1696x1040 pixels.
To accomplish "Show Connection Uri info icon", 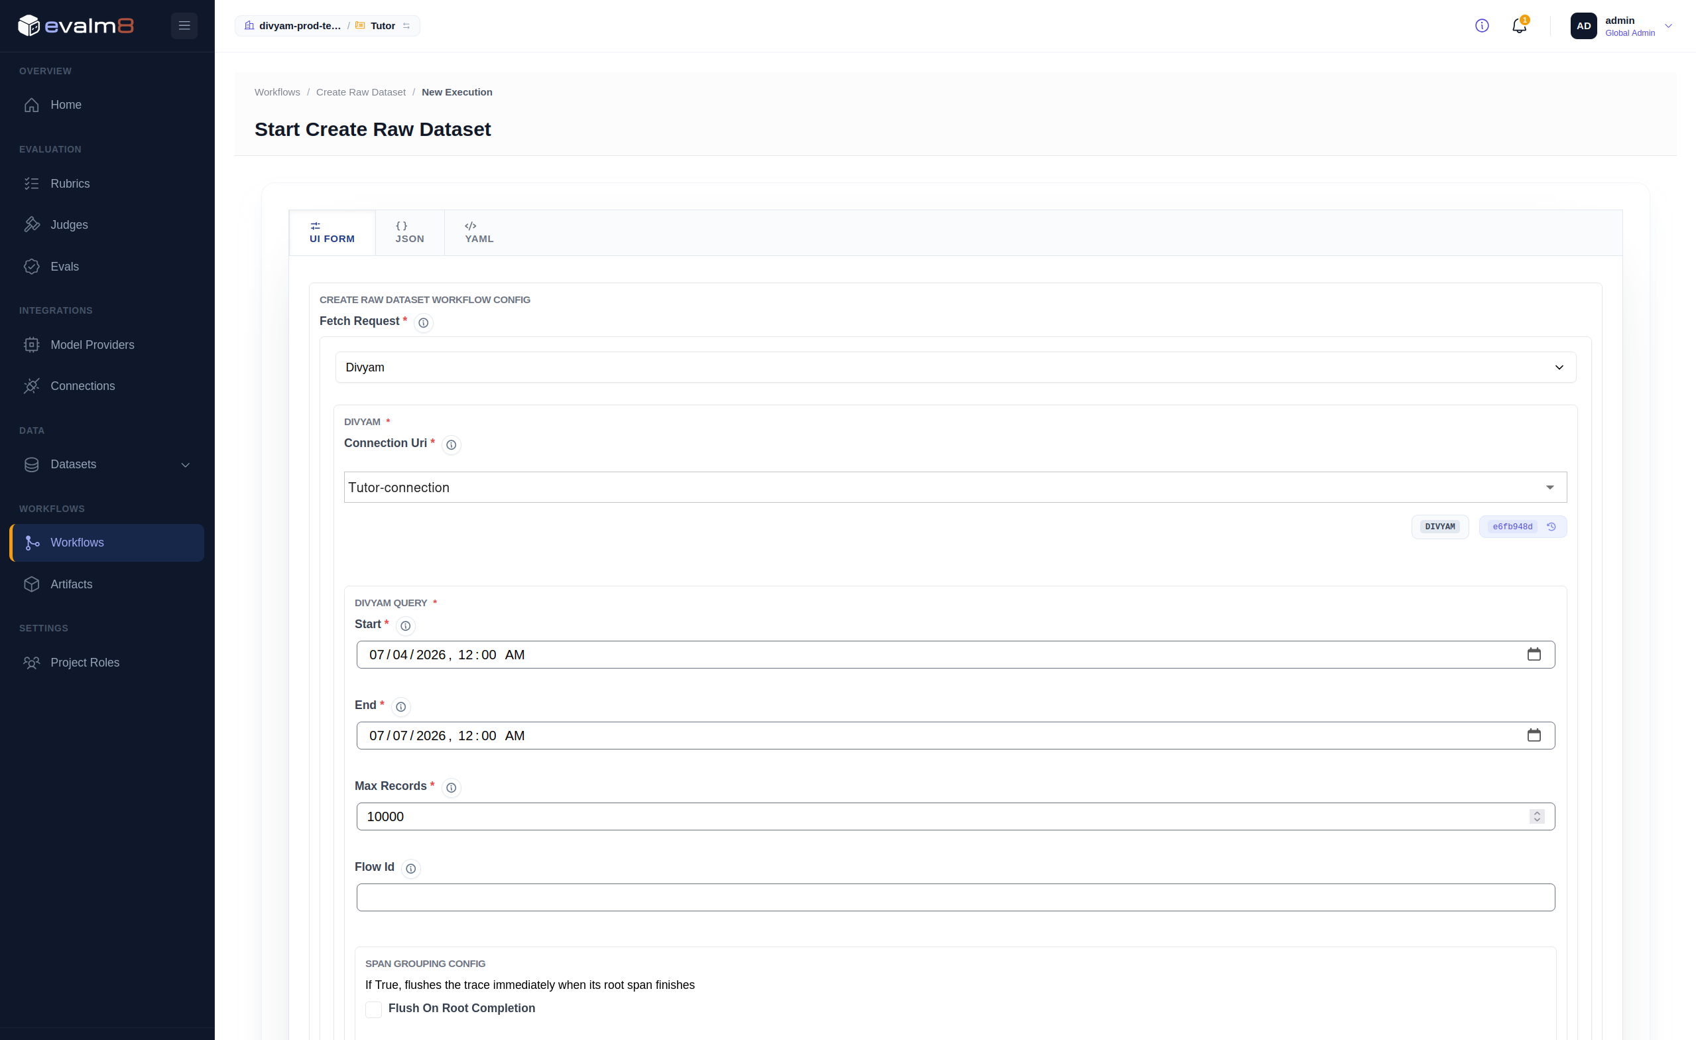I will pos(451,444).
